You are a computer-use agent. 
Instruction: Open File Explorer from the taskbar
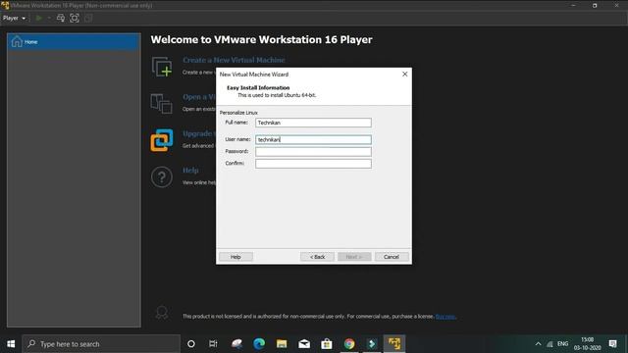(x=282, y=344)
